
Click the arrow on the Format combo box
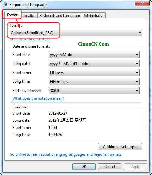[140, 33]
